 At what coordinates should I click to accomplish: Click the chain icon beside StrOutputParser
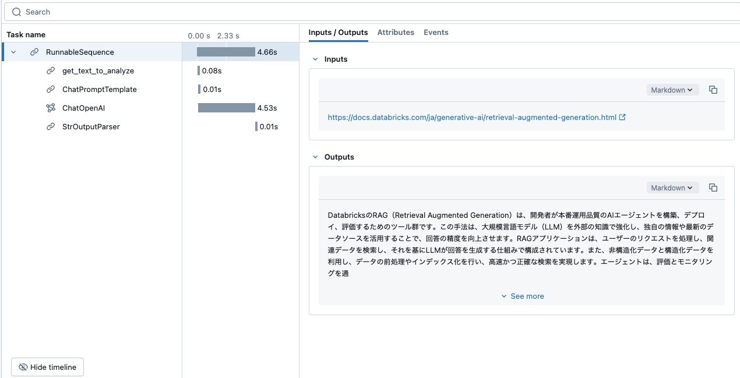point(50,126)
